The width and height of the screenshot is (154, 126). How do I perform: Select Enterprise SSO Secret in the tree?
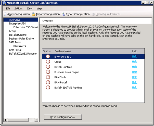tap(25, 27)
